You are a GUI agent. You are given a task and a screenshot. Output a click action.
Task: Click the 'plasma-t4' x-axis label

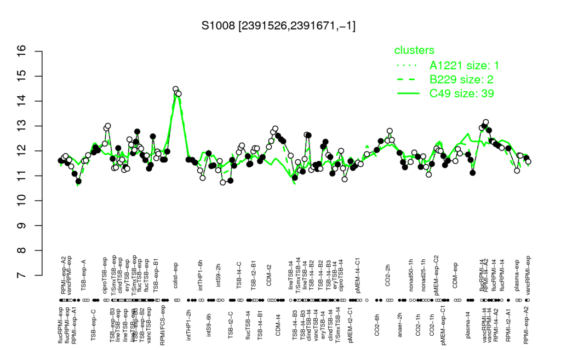[x=469, y=325]
